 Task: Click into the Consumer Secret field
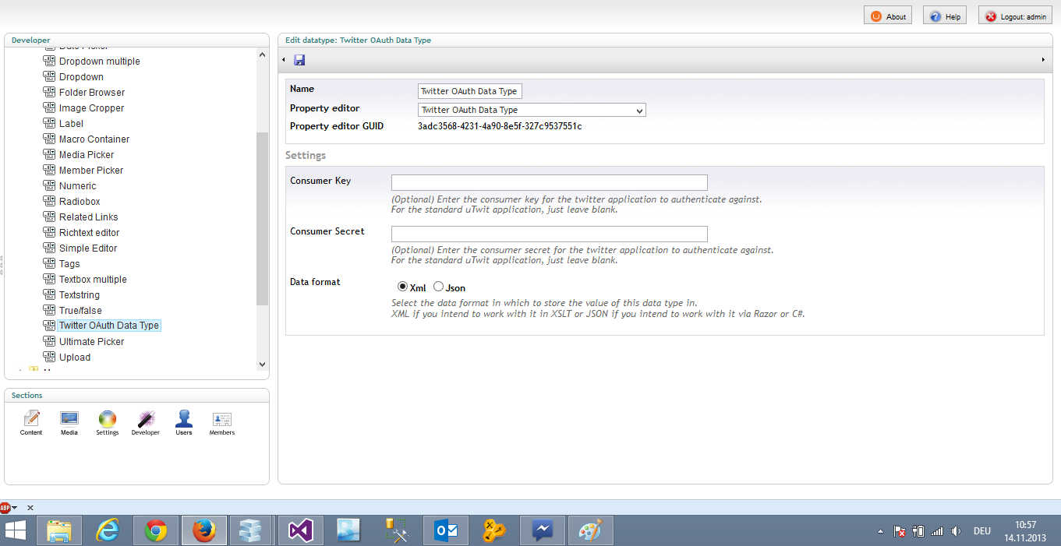[x=550, y=234]
